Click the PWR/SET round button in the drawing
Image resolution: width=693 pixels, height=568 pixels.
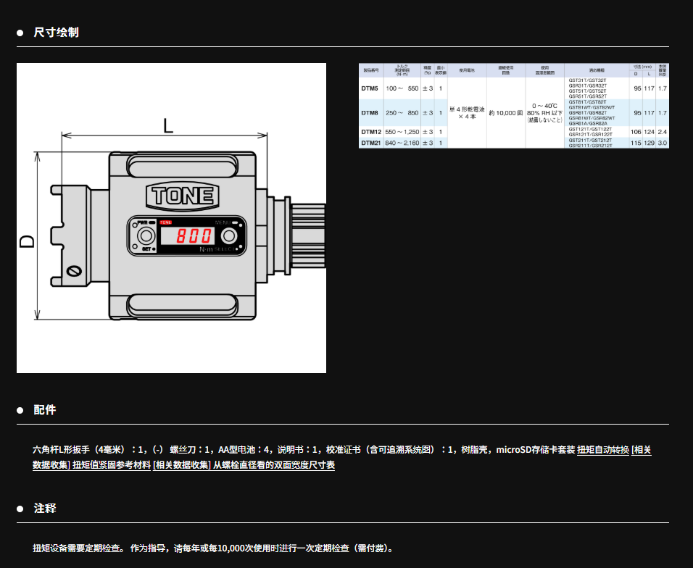point(146,236)
